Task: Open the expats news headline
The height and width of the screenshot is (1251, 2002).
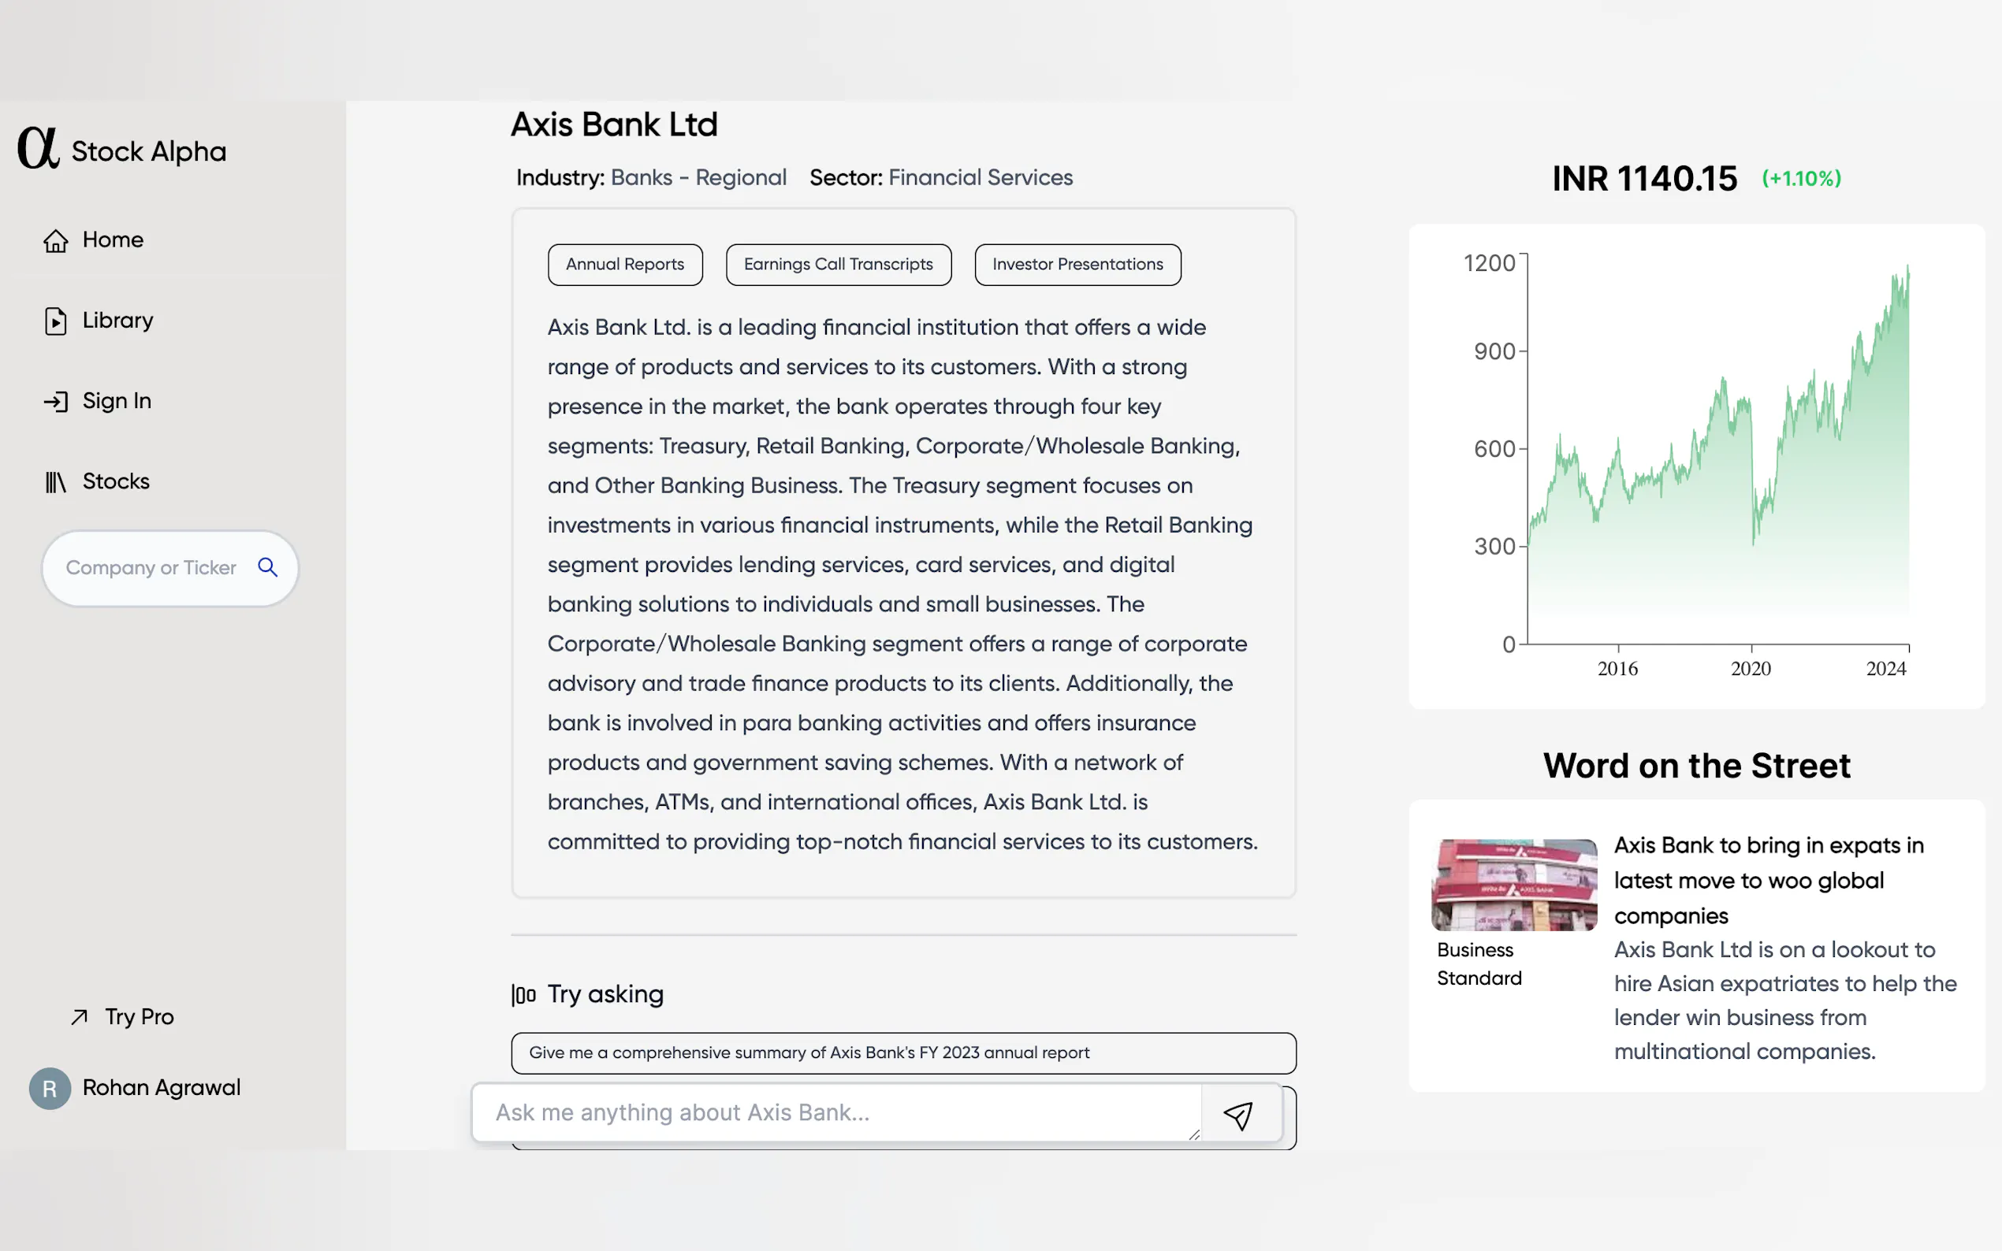Action: (x=1768, y=880)
